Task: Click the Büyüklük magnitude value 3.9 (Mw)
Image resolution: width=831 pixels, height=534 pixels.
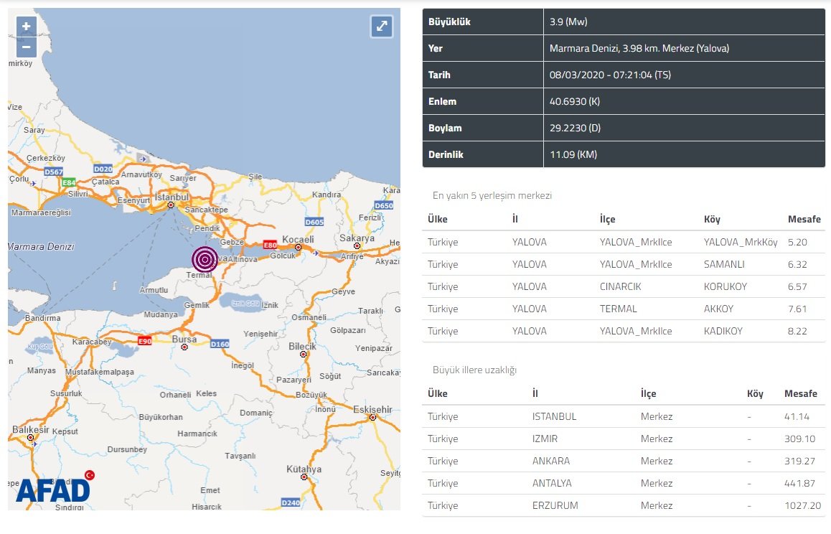Action: click(568, 22)
